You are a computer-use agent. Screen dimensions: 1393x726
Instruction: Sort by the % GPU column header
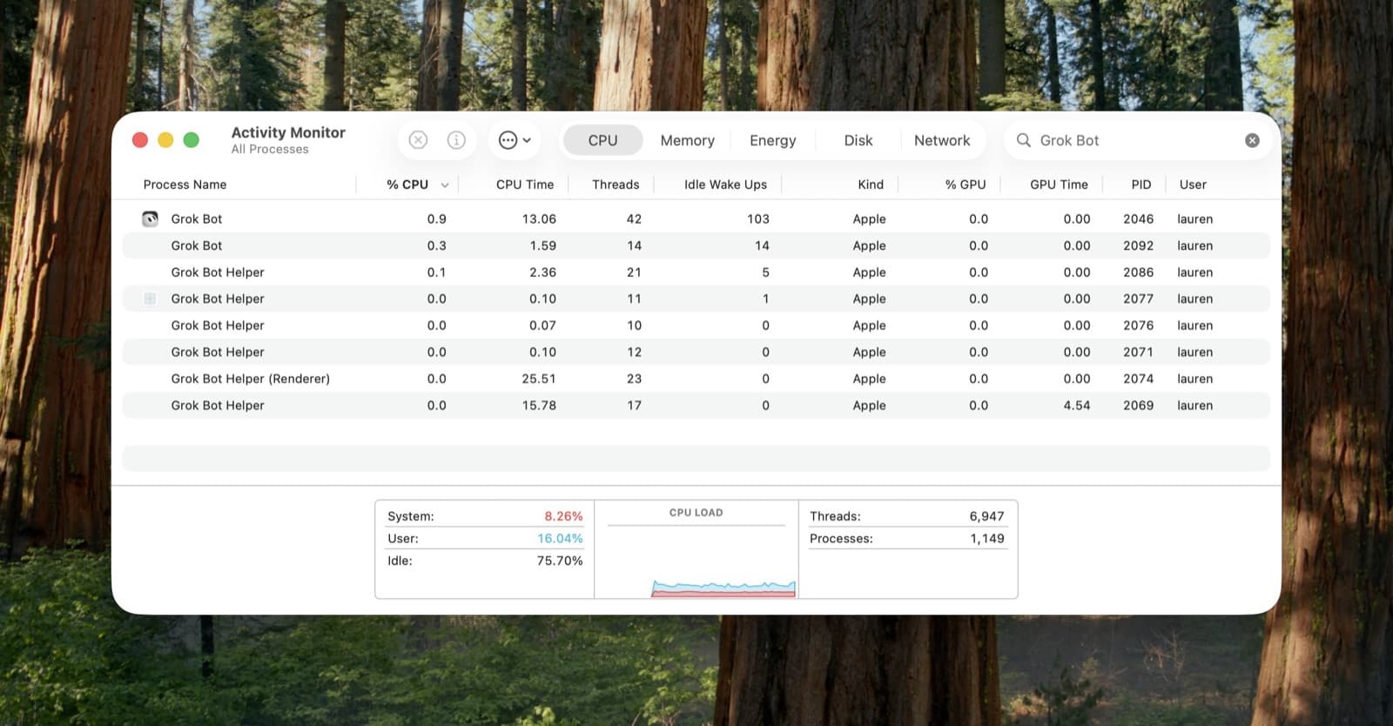coord(966,185)
